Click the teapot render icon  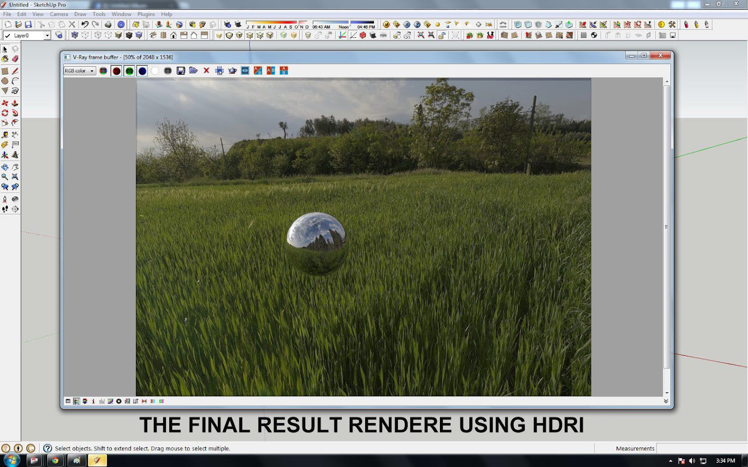point(233,71)
